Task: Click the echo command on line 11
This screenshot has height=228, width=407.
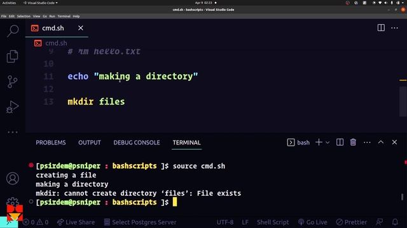Action: pos(78,76)
